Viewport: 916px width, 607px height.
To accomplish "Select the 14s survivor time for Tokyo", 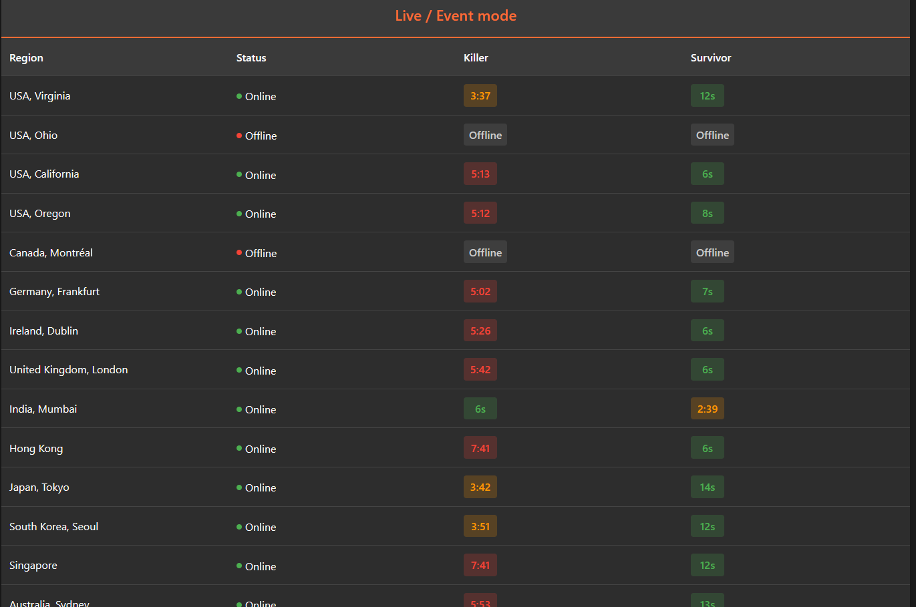I will [708, 487].
